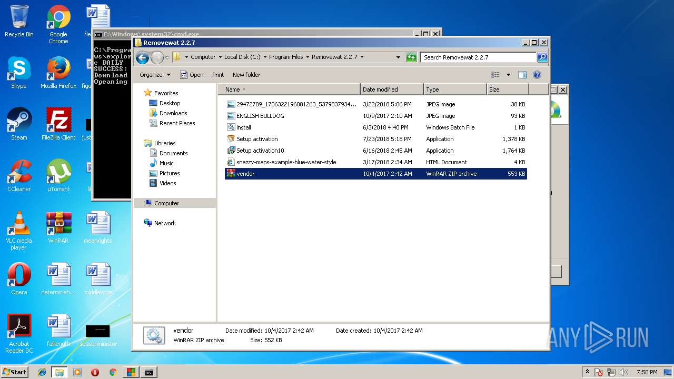Expand the Removewat 2.2.7 breadcrumb arrow

pyautogui.click(x=362, y=57)
